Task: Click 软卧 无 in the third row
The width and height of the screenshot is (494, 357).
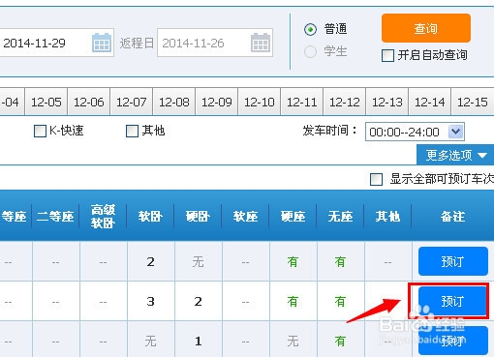Action: coord(150,342)
